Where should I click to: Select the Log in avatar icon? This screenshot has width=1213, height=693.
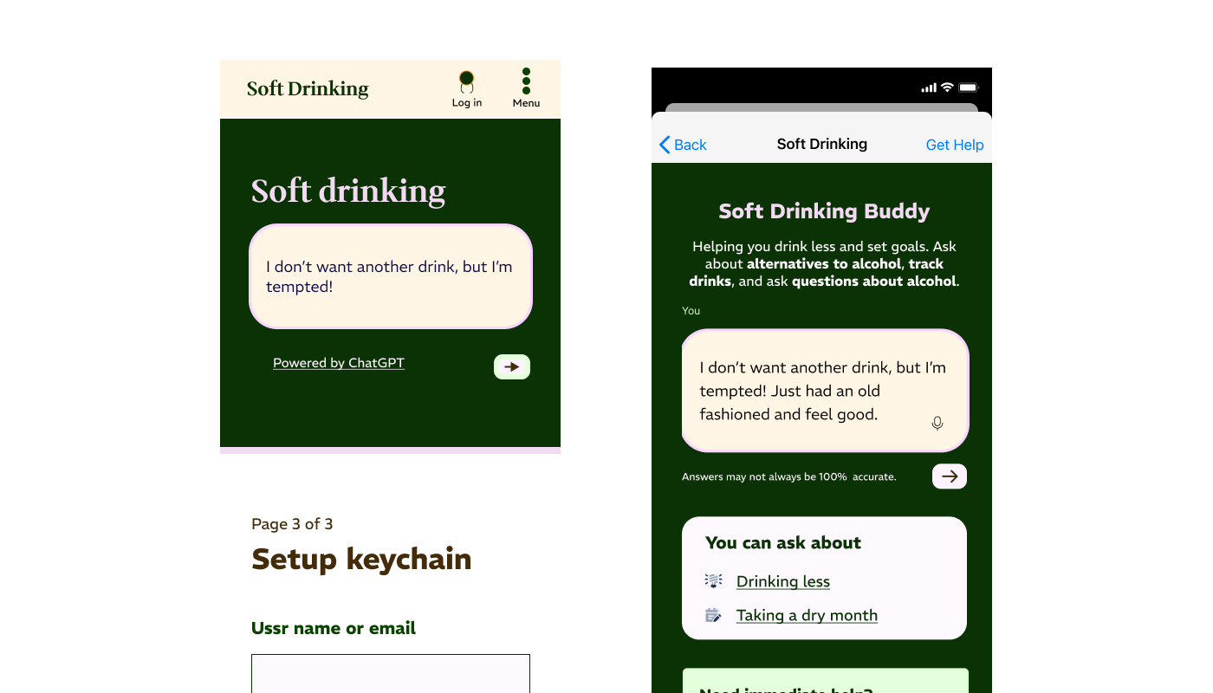click(x=466, y=82)
